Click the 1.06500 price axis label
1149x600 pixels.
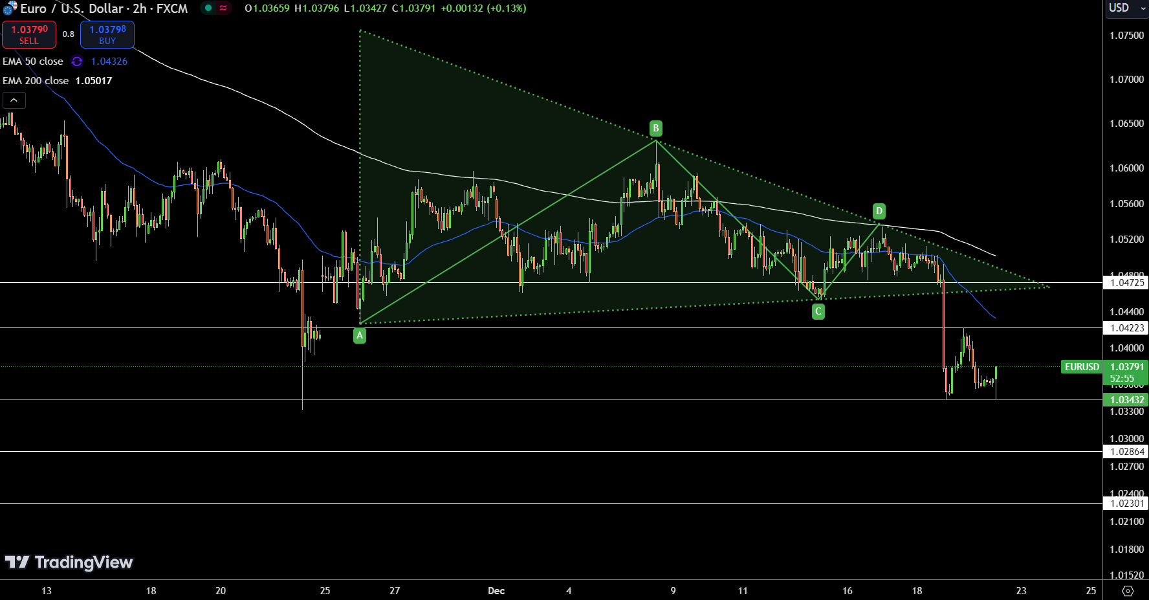pyautogui.click(x=1126, y=124)
